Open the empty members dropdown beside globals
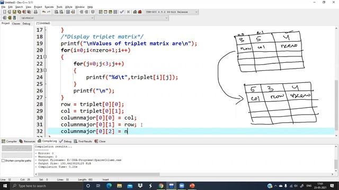 point(132,18)
